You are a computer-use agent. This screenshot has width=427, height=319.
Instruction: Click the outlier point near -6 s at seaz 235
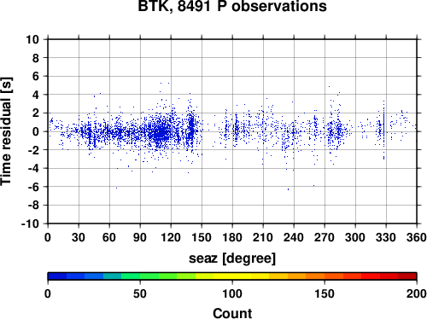[x=288, y=189]
